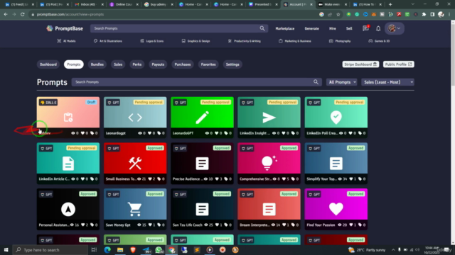Open the Dream Interprete... prompt card
This screenshot has width=455, height=255.
pos(269,210)
